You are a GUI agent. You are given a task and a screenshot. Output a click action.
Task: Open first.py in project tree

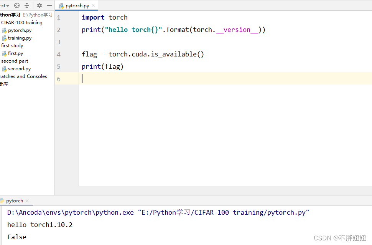pos(15,53)
